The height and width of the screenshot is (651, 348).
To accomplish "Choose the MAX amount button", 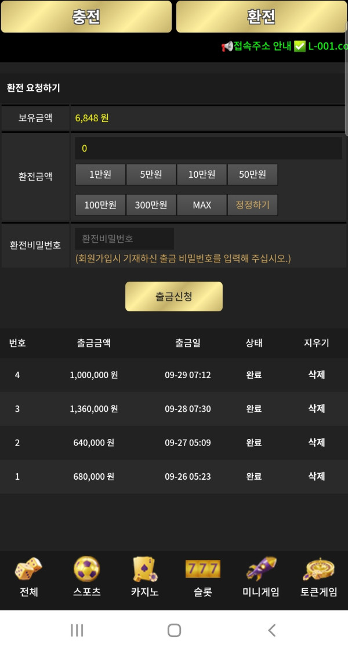I will tap(202, 205).
